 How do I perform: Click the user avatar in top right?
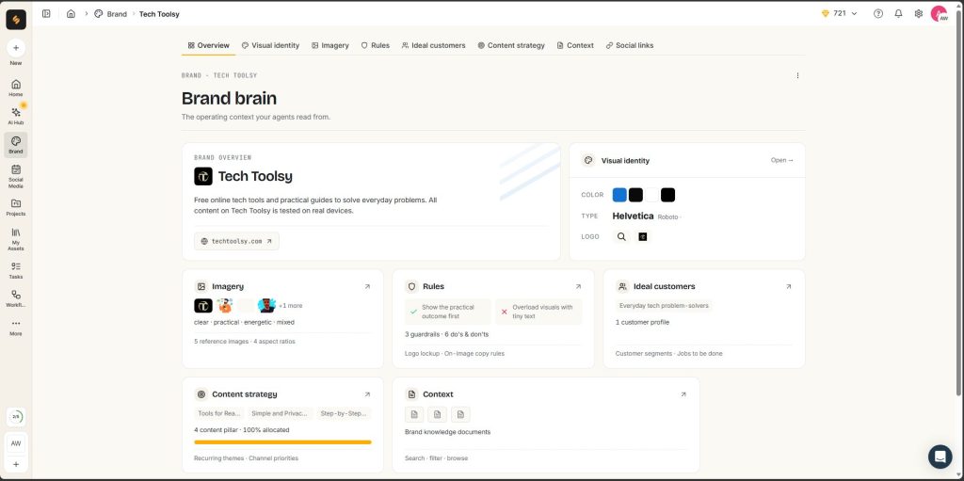939,13
